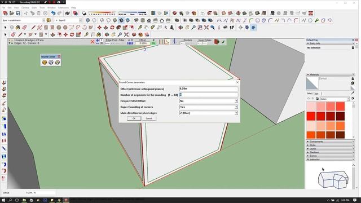361x203 pixels.
Task: Expand the Shadows tray panel
Action: (330, 152)
